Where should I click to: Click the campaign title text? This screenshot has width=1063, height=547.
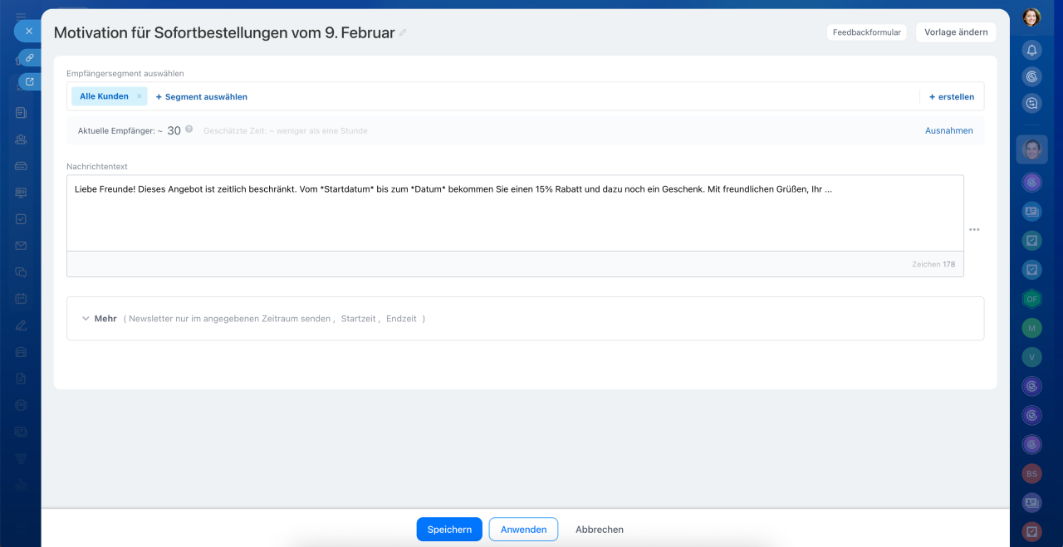coord(224,33)
